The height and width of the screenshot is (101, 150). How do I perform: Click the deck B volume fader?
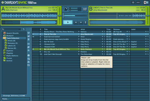[x=148, y=16]
